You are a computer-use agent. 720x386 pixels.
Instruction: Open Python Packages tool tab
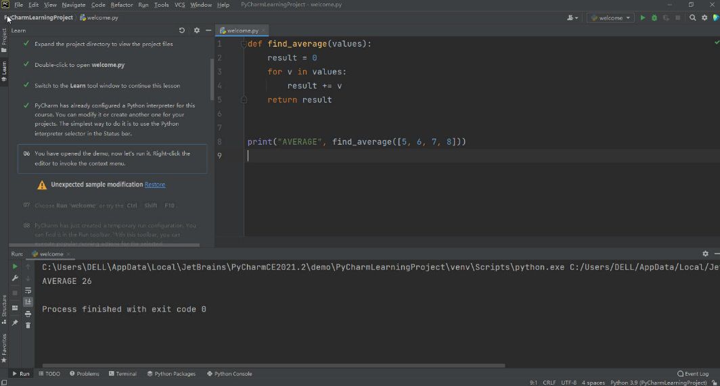(171, 374)
